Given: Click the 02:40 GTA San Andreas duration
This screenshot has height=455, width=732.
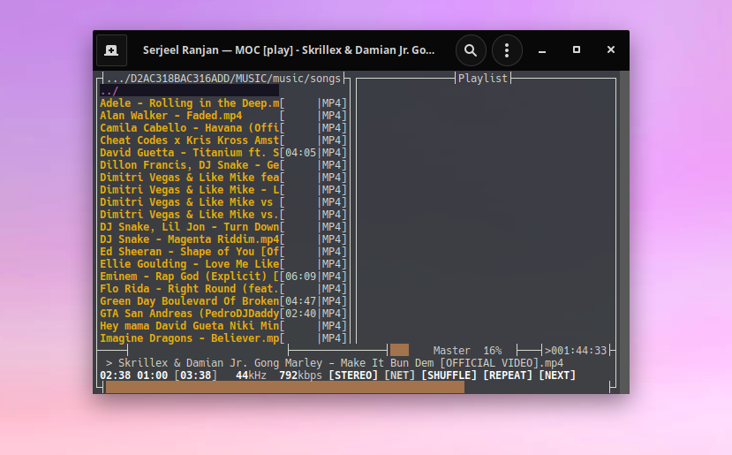Looking at the screenshot, I should tap(300, 314).
